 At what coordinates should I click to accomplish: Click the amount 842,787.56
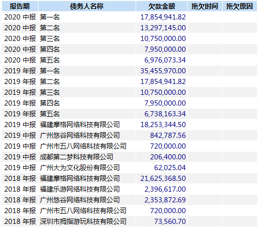pos(168,135)
